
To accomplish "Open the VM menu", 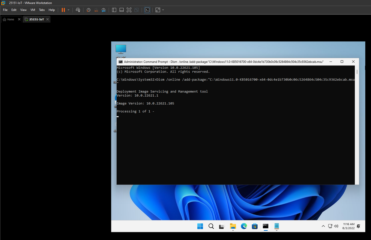I will 33,10.
